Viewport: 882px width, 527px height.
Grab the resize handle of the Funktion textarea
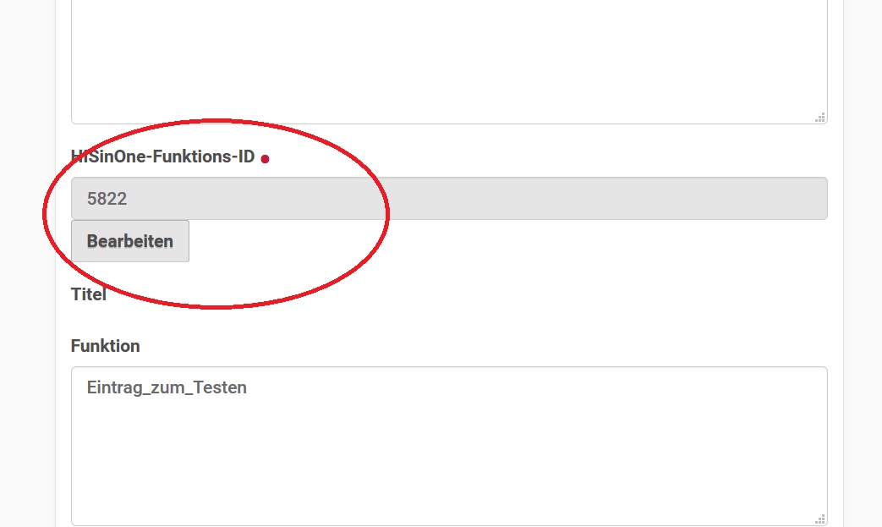point(820,519)
